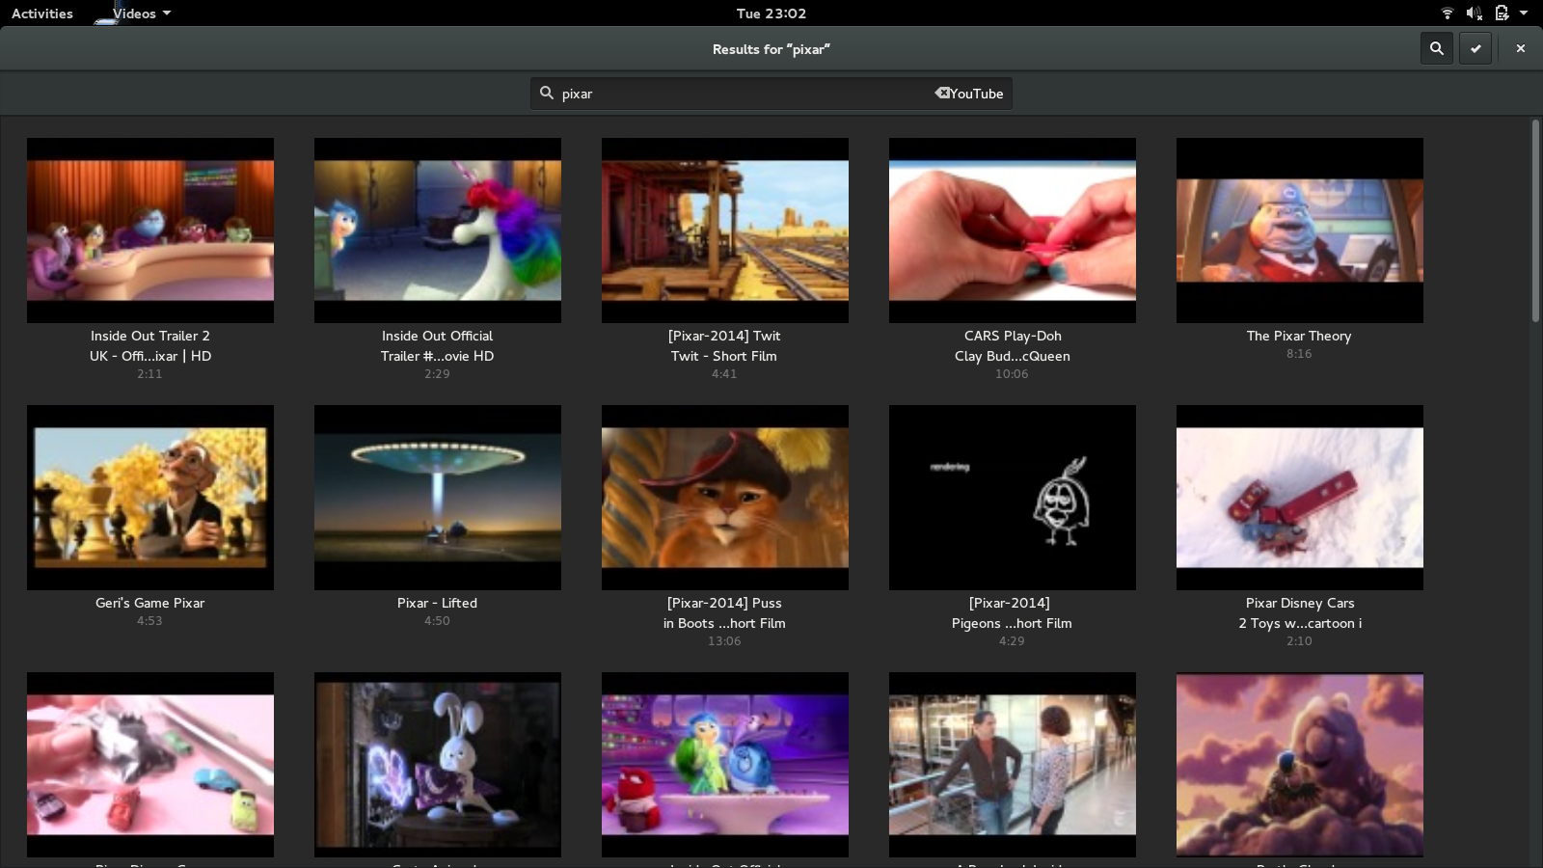Open the Activities overview

[42, 14]
